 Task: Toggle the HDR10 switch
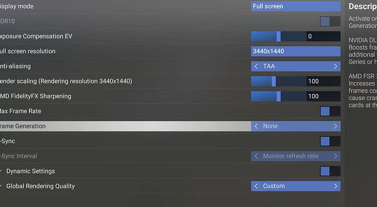[331, 21]
